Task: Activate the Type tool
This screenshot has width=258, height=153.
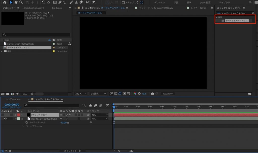Action: tap(64, 2)
